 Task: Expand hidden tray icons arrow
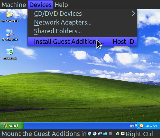coord(137,126)
